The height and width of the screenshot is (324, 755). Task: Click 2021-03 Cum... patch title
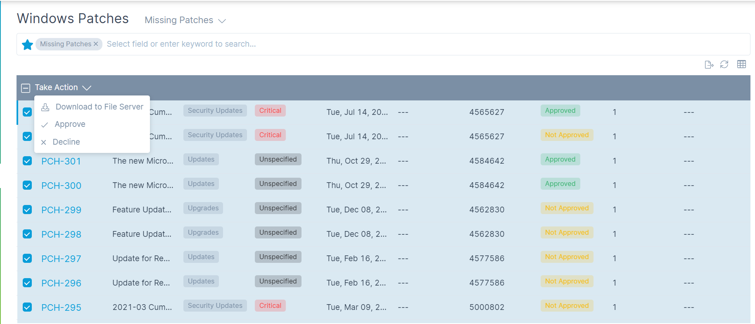pyautogui.click(x=142, y=307)
